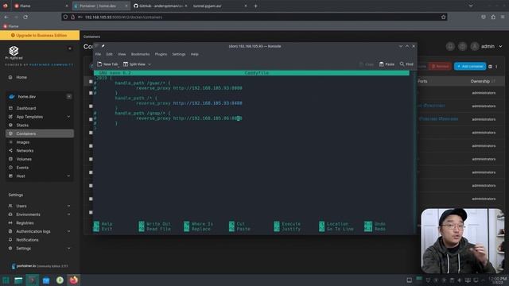
Task: Click the red Remove button
Action: [x=440, y=66]
